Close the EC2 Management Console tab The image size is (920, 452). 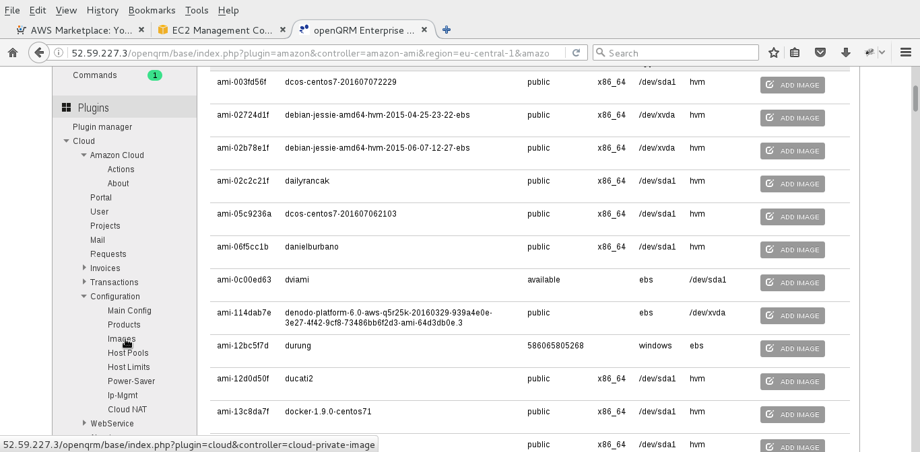(283, 30)
